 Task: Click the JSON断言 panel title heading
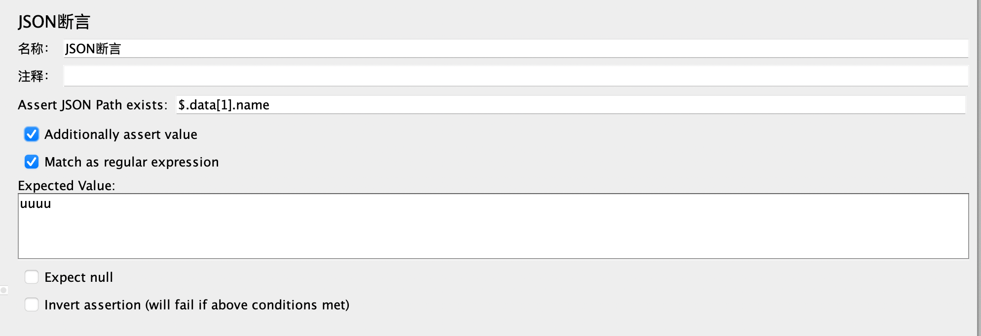point(54,22)
